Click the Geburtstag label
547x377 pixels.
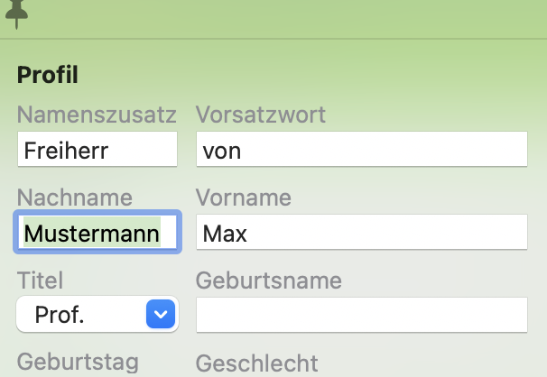point(78,363)
